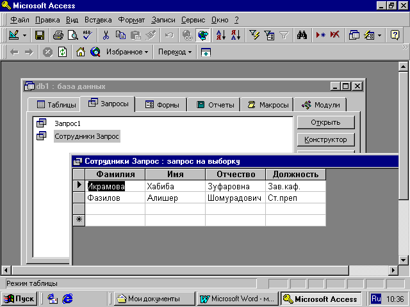Open the Избранное dropdown

[x=127, y=52]
